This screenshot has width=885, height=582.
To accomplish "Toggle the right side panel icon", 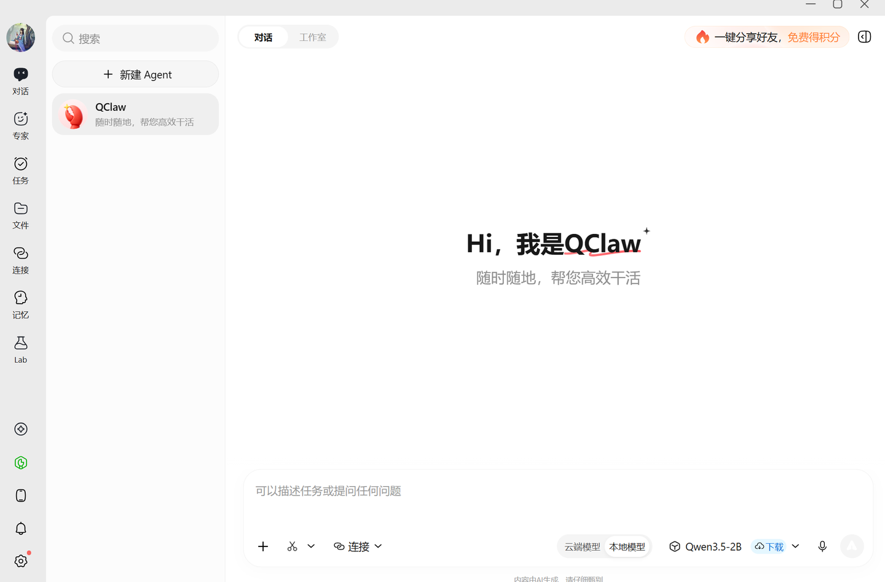I will 865,37.
